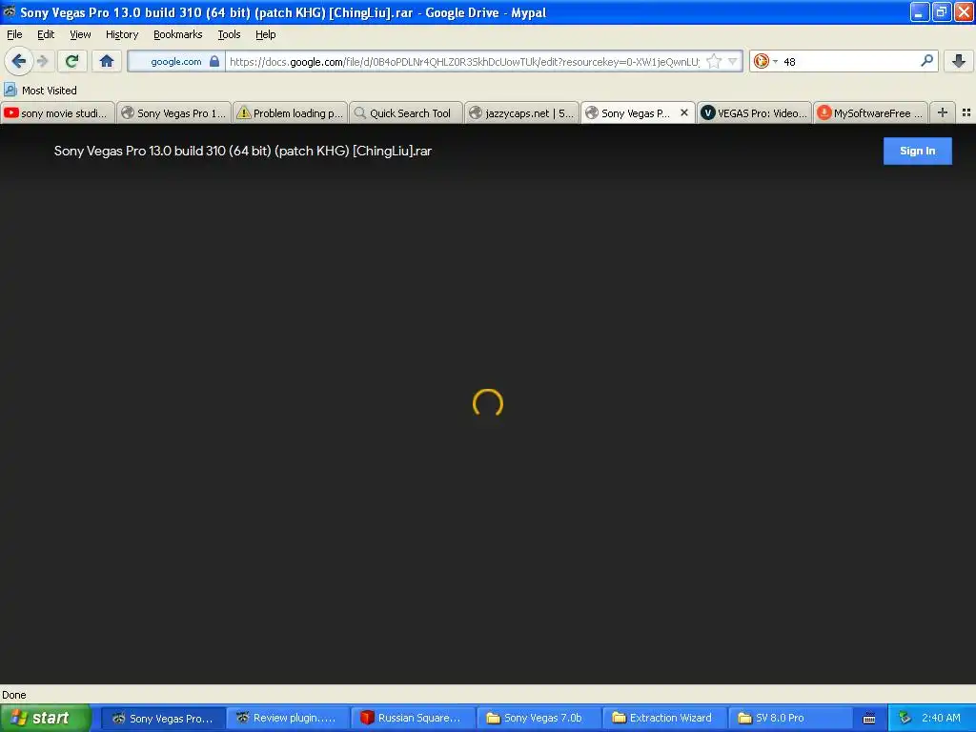The image size is (976, 732).
Task: Open the Edit menu
Action: (x=46, y=34)
